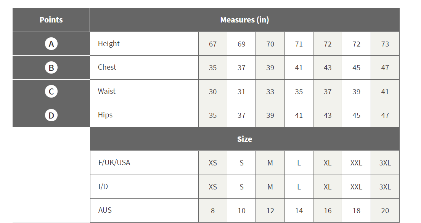
Task: Click the Size section header
Action: (244, 139)
